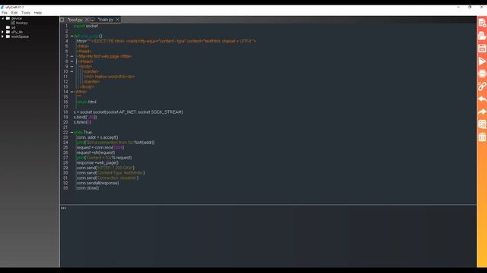Image resolution: width=487 pixels, height=273 pixels.
Task: Stop the running script from the toolbar
Action: (482, 74)
